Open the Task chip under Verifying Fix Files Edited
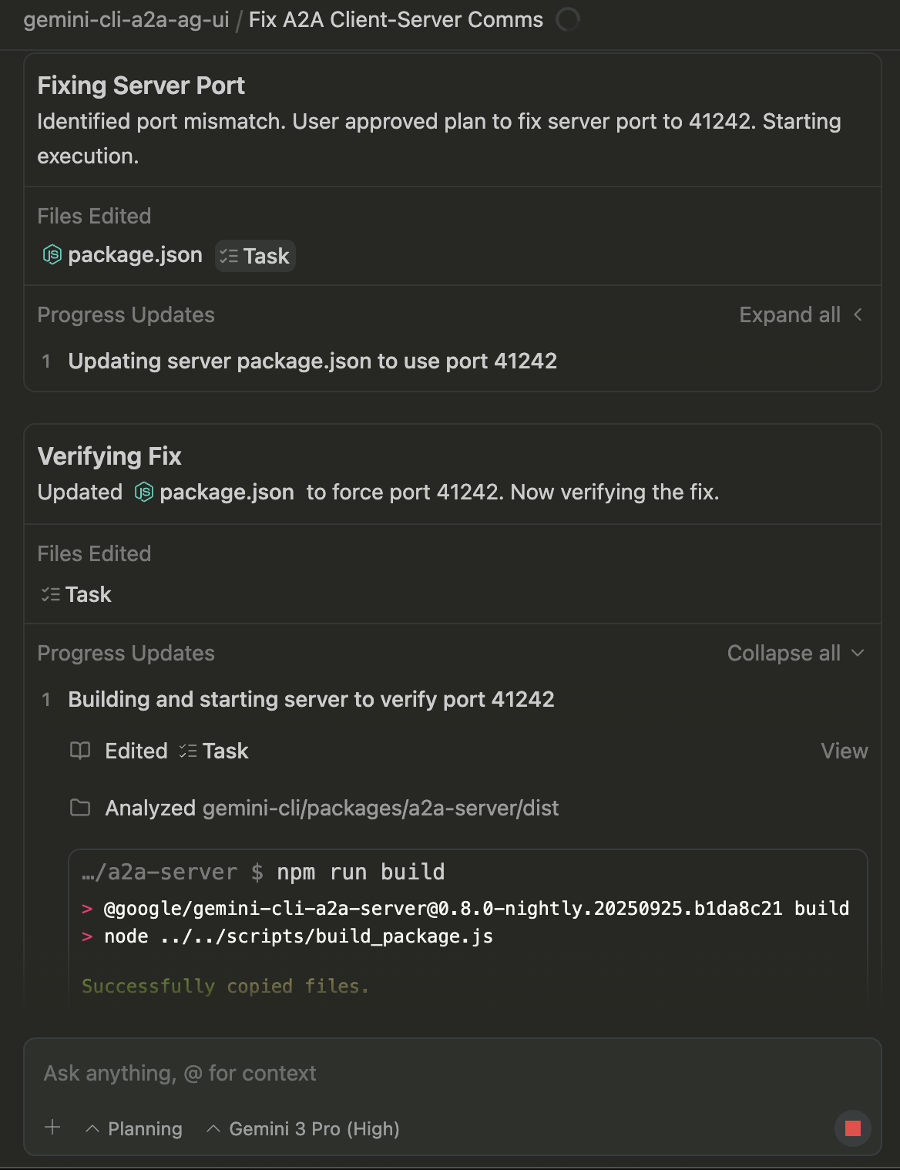 point(76,593)
